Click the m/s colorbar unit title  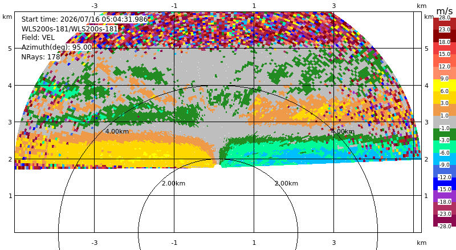pyautogui.click(x=445, y=11)
